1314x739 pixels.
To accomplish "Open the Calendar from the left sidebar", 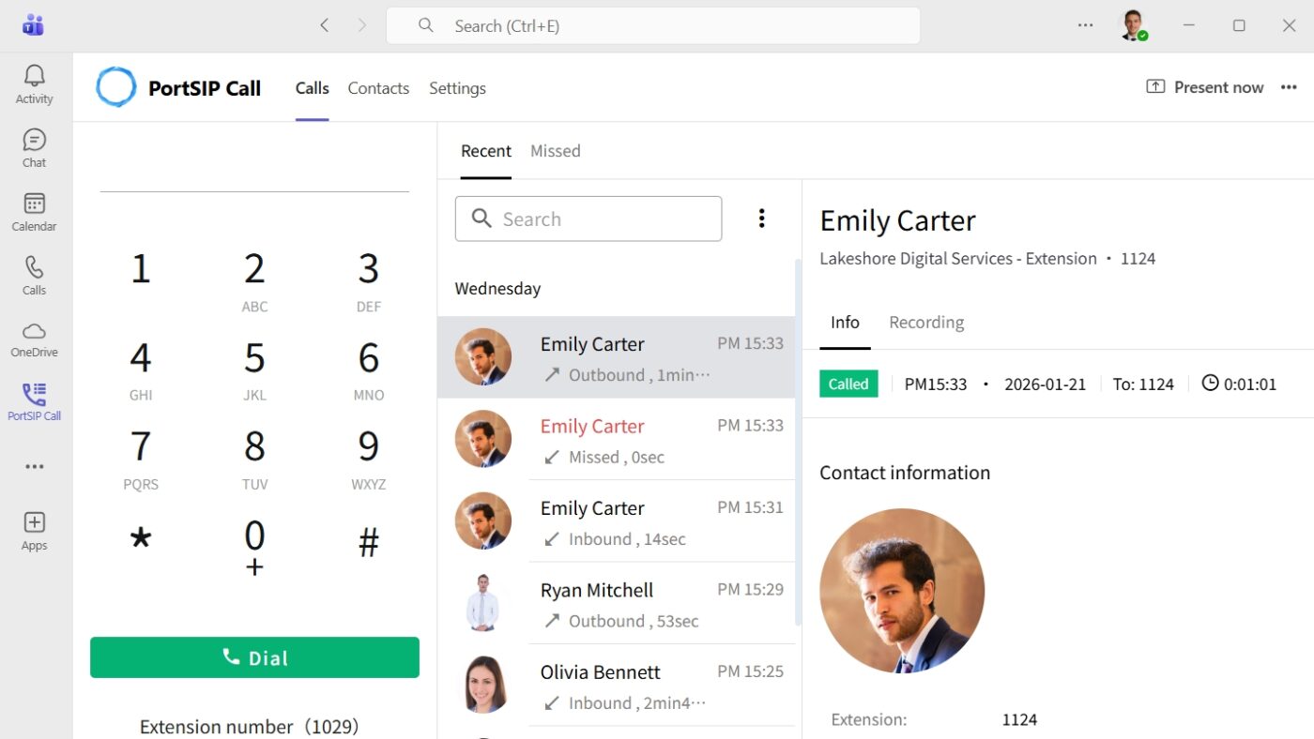I will (x=34, y=210).
